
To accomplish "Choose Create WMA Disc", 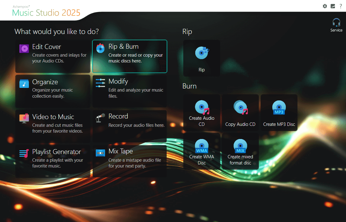I will pos(201,151).
